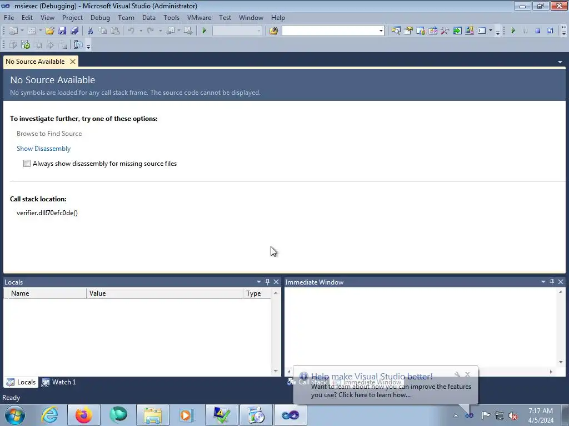Open Windows Explorer folder on taskbar
This screenshot has height=426, width=569.
153,415
